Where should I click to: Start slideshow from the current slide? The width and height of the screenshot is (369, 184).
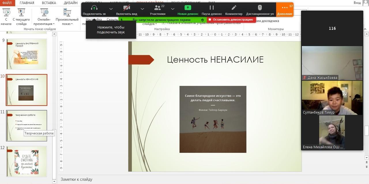pos(21,17)
